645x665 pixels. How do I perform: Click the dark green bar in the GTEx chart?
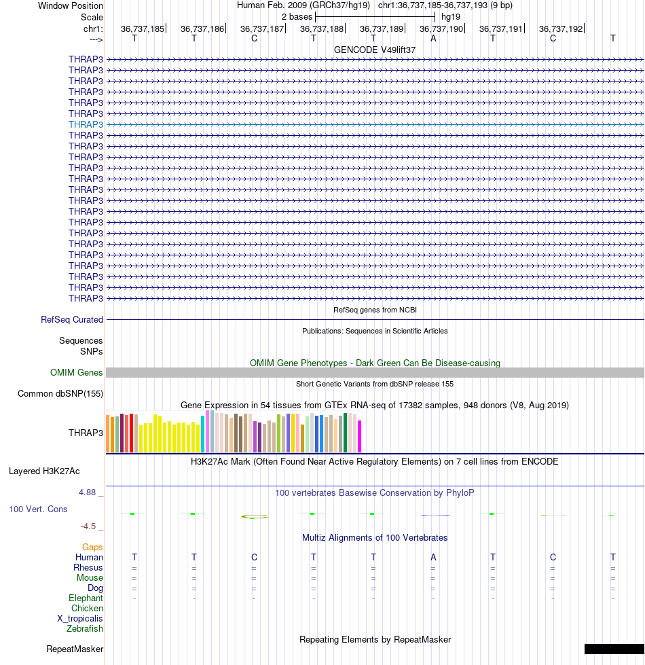[346, 433]
